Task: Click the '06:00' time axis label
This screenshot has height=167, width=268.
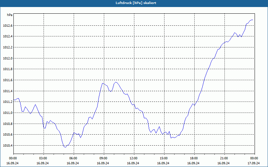Action: coord(74,158)
